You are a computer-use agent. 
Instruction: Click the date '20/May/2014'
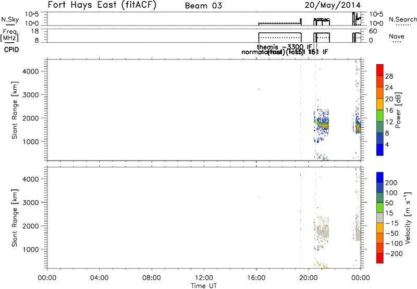[x=333, y=5]
